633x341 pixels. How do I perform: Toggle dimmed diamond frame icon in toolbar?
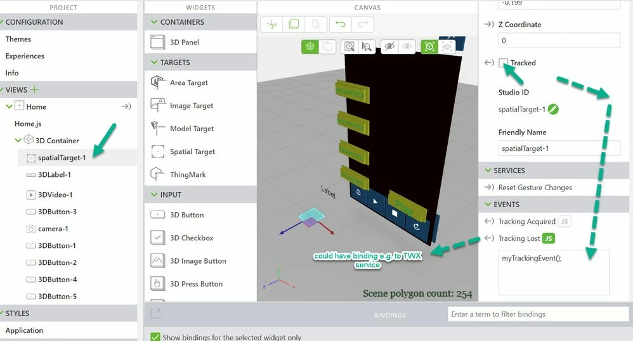[447, 47]
